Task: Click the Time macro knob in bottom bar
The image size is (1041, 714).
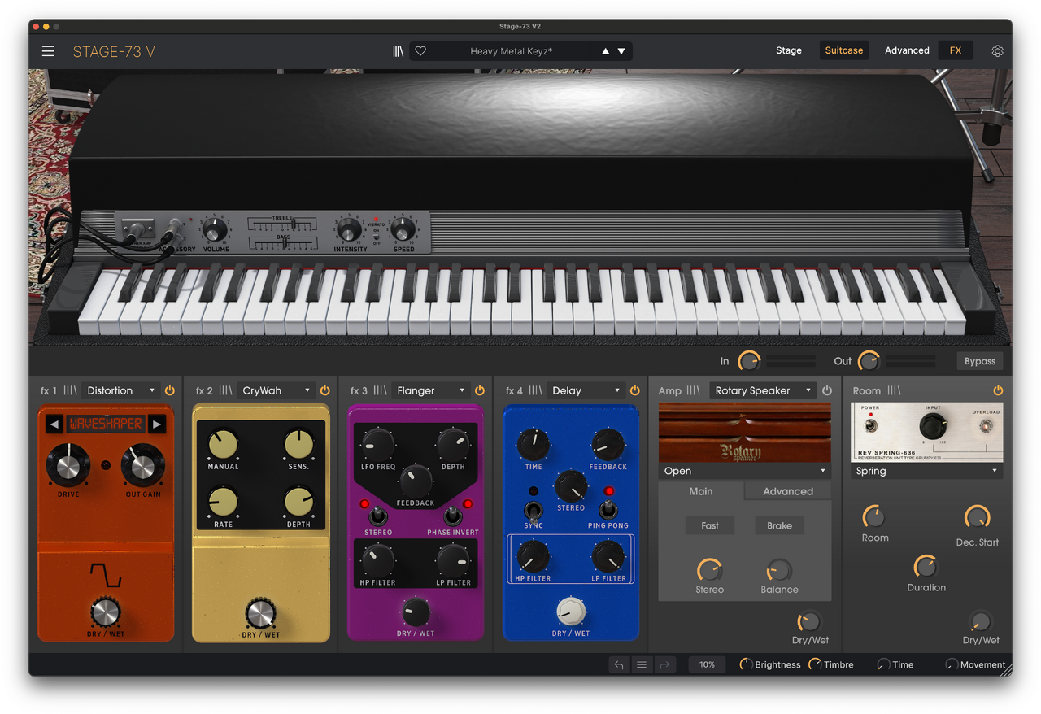Action: click(x=883, y=664)
